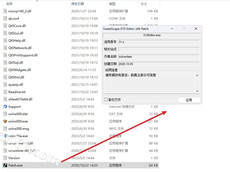Click the 作者名称 field showing Advertiser

point(159,57)
